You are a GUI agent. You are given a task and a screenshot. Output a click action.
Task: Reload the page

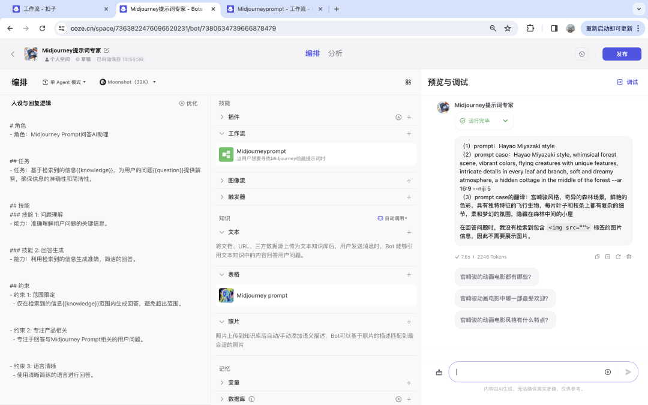pos(42,28)
